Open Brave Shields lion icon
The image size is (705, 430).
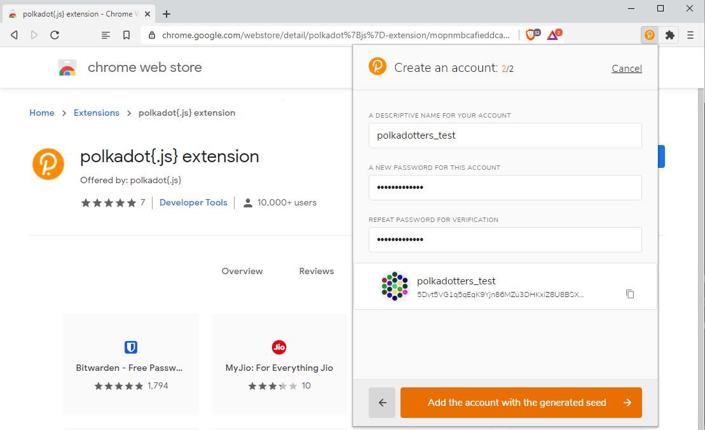(x=532, y=34)
